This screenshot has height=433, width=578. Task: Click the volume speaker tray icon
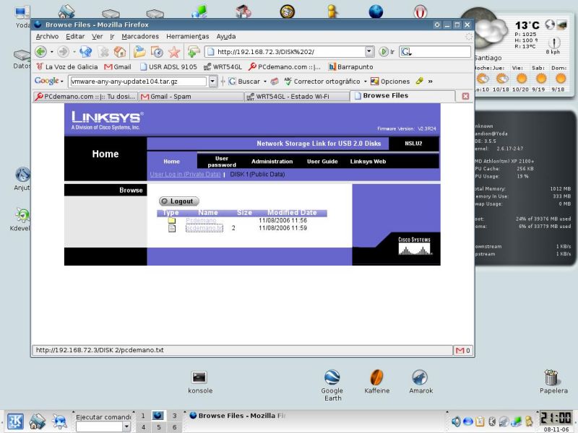pyautogui.click(x=456, y=421)
